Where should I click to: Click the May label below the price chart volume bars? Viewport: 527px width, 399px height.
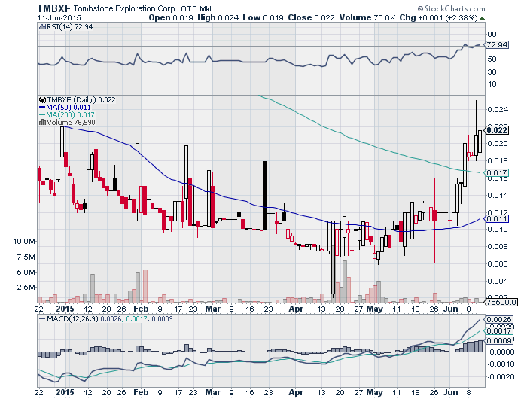[x=374, y=309]
